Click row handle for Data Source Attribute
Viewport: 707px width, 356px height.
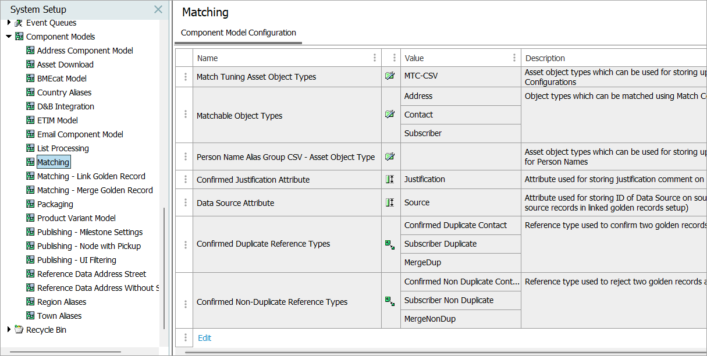click(185, 202)
